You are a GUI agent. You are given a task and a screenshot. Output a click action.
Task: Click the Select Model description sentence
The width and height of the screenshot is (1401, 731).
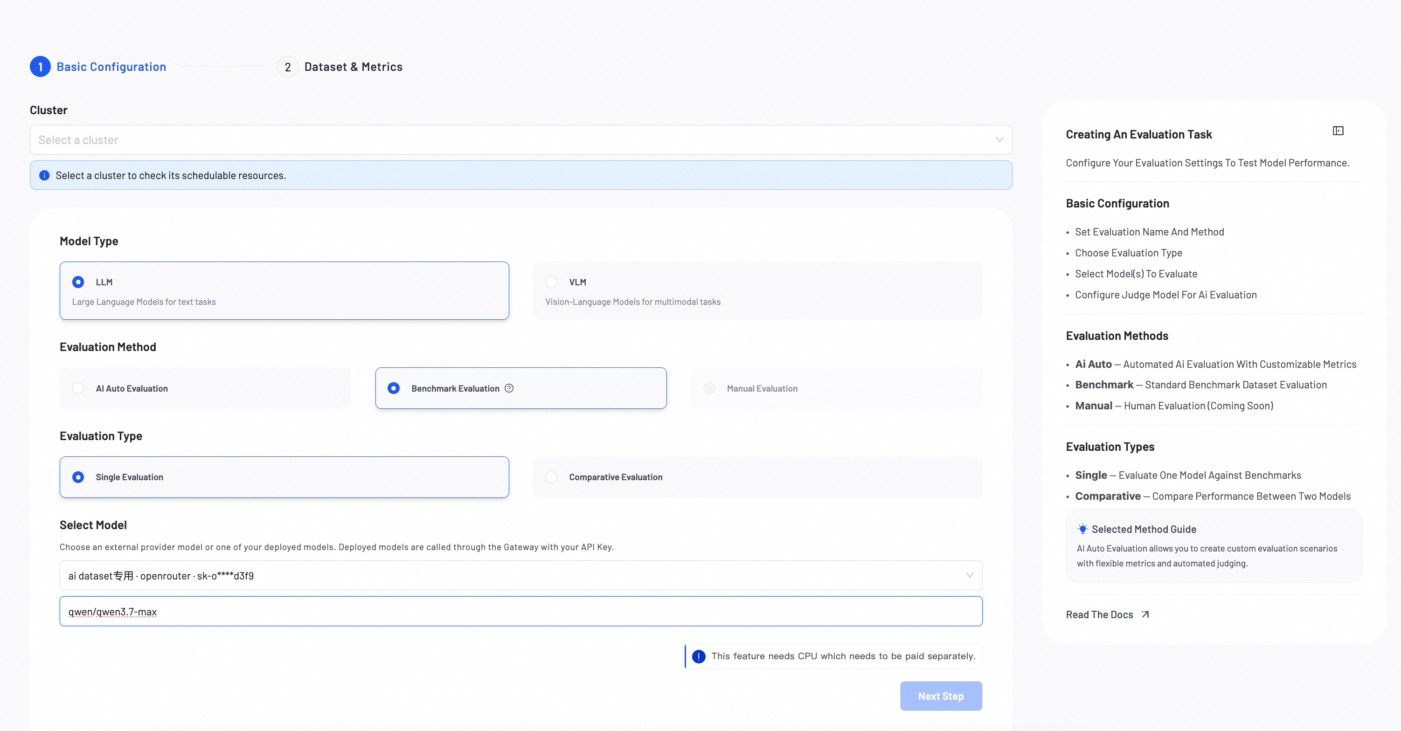click(337, 547)
